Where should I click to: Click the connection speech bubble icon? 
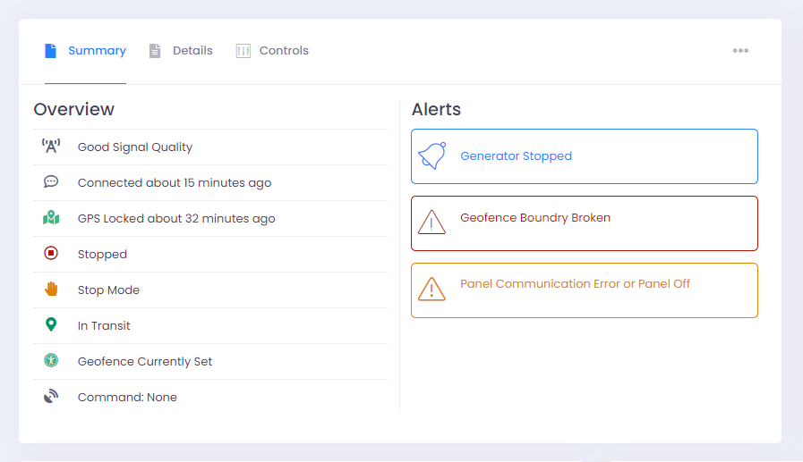coord(51,181)
